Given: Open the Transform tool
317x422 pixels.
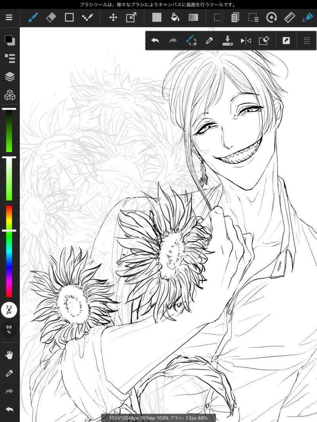Looking at the screenshot, I should [131, 17].
